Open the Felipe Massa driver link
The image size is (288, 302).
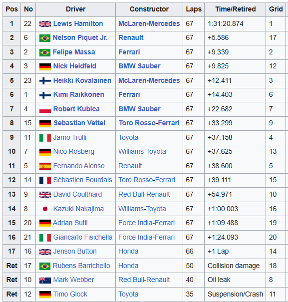tap(74, 52)
